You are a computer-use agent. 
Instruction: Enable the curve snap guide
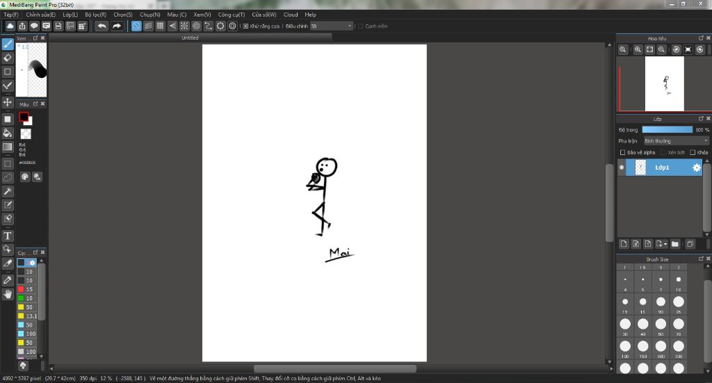point(209,26)
